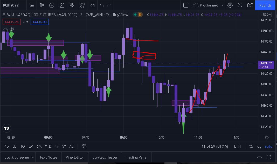Open the Pine Editor tab
Viewport: 277px width, 164px height.
coord(75,157)
